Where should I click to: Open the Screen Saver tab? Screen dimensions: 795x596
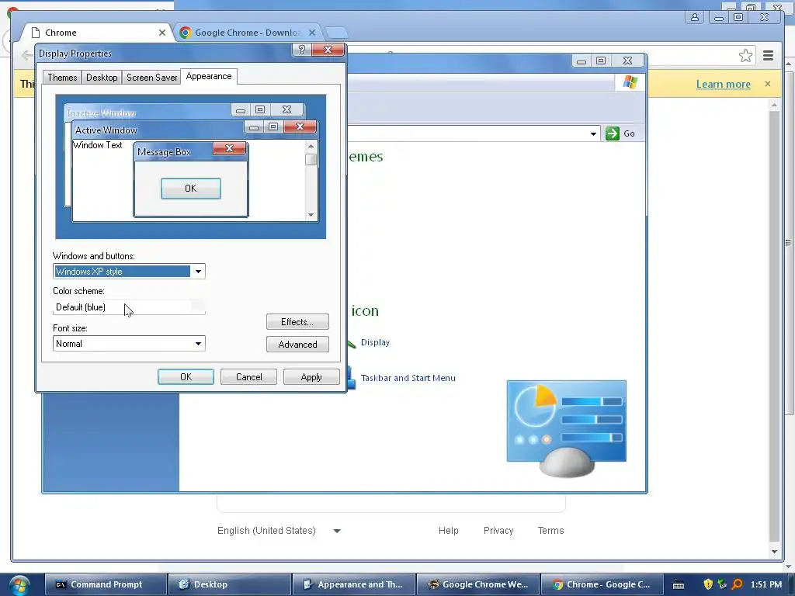(x=151, y=78)
